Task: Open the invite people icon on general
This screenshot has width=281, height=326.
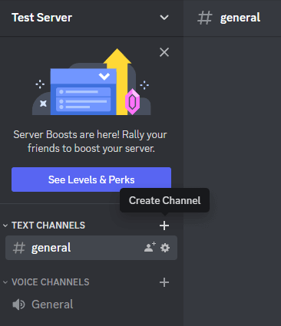Action: [150, 247]
